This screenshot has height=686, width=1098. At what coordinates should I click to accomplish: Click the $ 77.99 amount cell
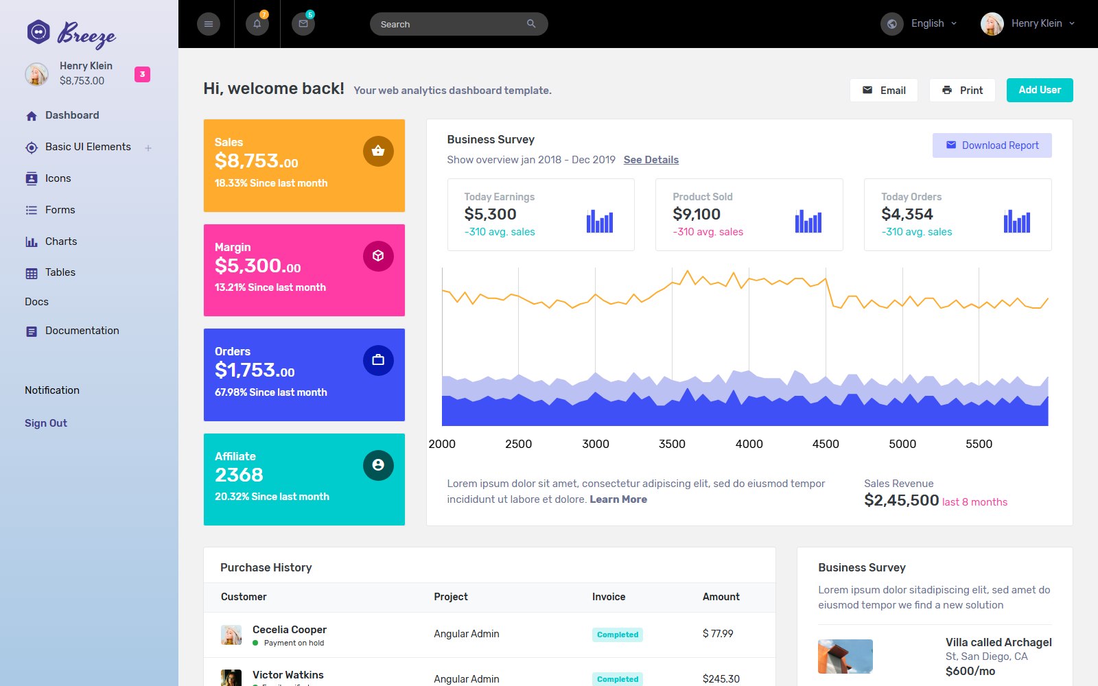pyautogui.click(x=718, y=634)
